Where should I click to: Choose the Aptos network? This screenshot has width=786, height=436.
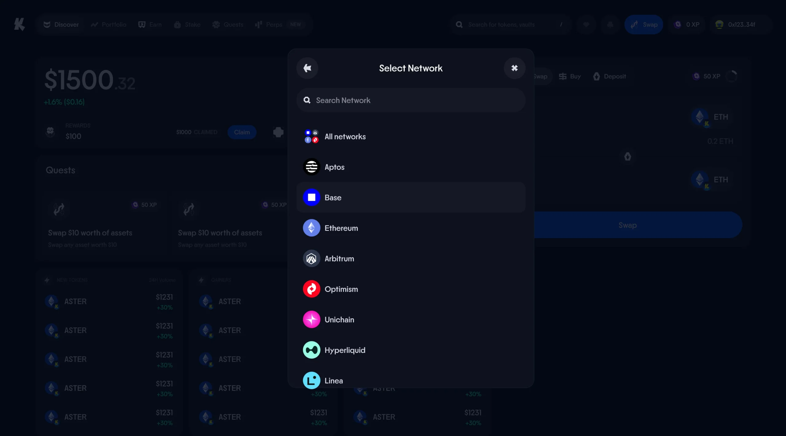[x=411, y=167]
